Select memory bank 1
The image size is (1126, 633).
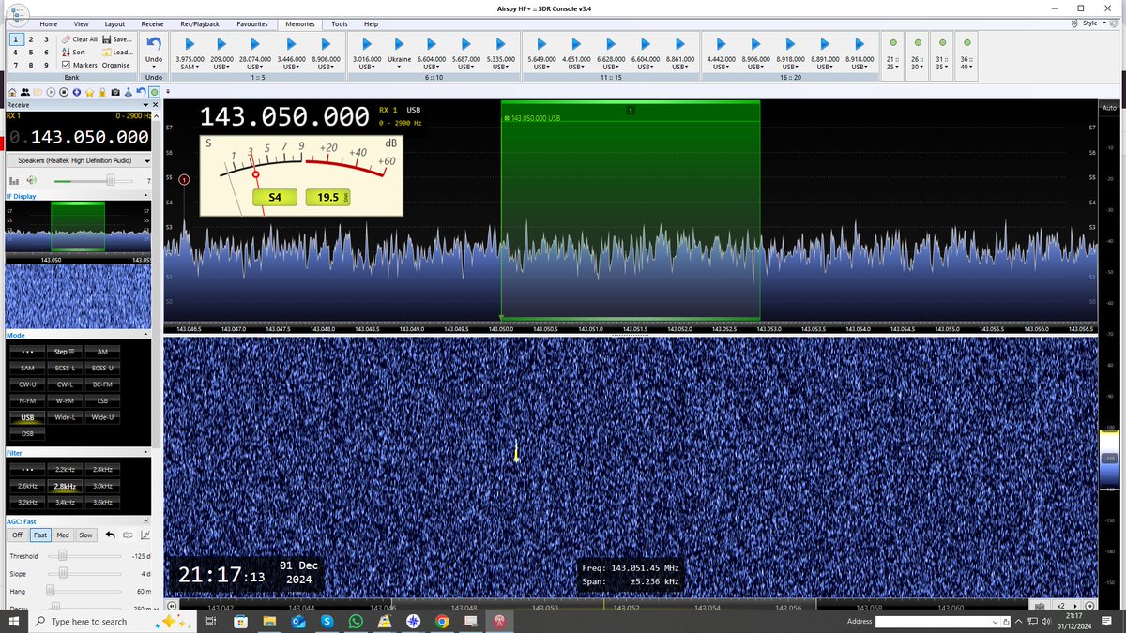(16, 39)
